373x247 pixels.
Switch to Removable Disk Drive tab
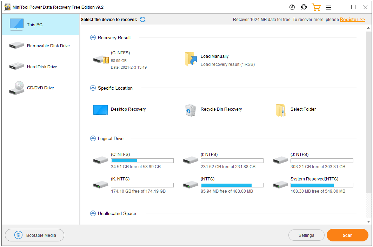[40, 46]
